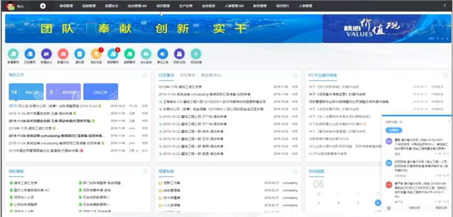Image resolution: width=453 pixels, height=217 pixels.
Task: Click the blue 全部 pill in message popup
Action: tap(393, 130)
